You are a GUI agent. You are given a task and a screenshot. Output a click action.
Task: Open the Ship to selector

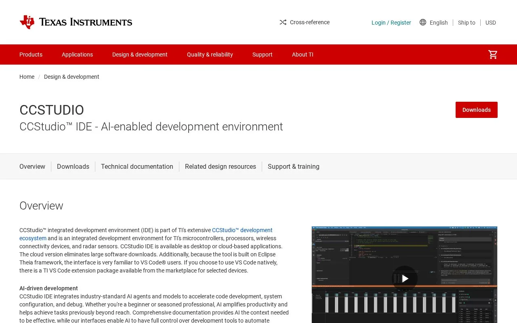point(467,23)
